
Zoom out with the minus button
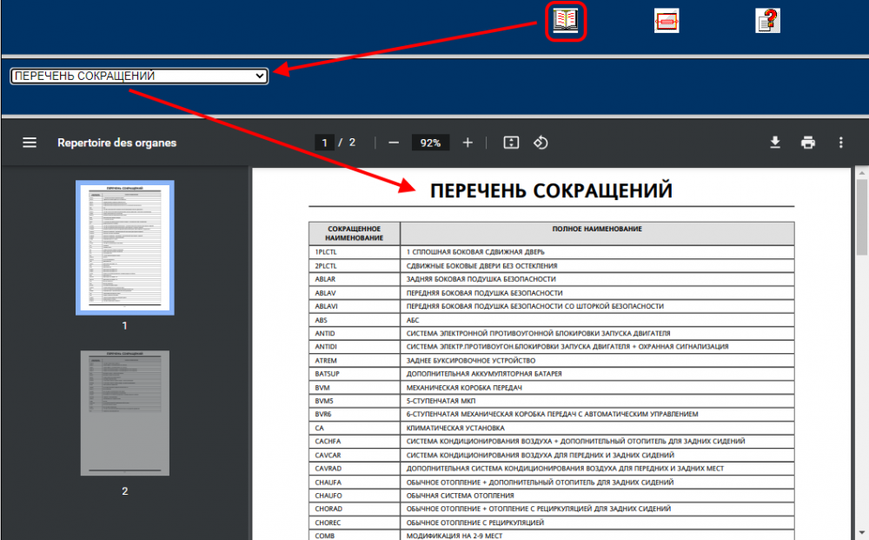[394, 143]
